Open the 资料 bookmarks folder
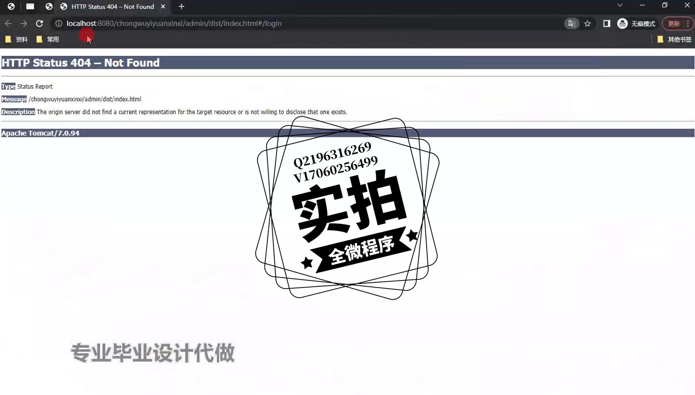 coord(17,39)
